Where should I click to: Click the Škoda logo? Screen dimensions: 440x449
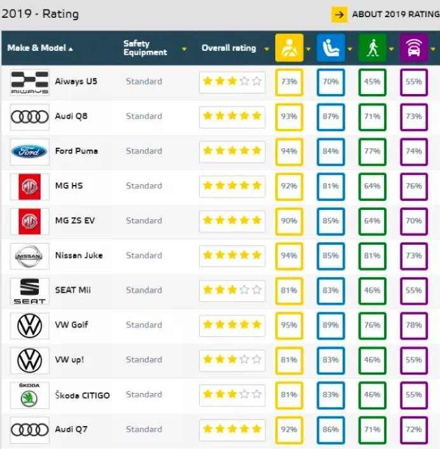pos(30,395)
